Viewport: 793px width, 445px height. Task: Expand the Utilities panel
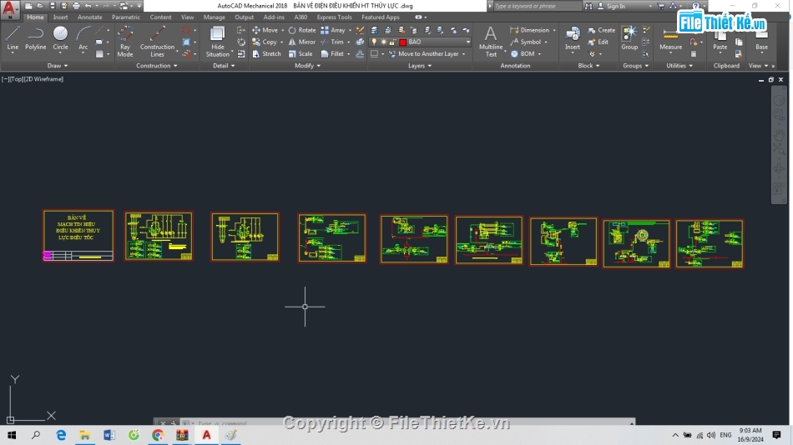[x=679, y=66]
